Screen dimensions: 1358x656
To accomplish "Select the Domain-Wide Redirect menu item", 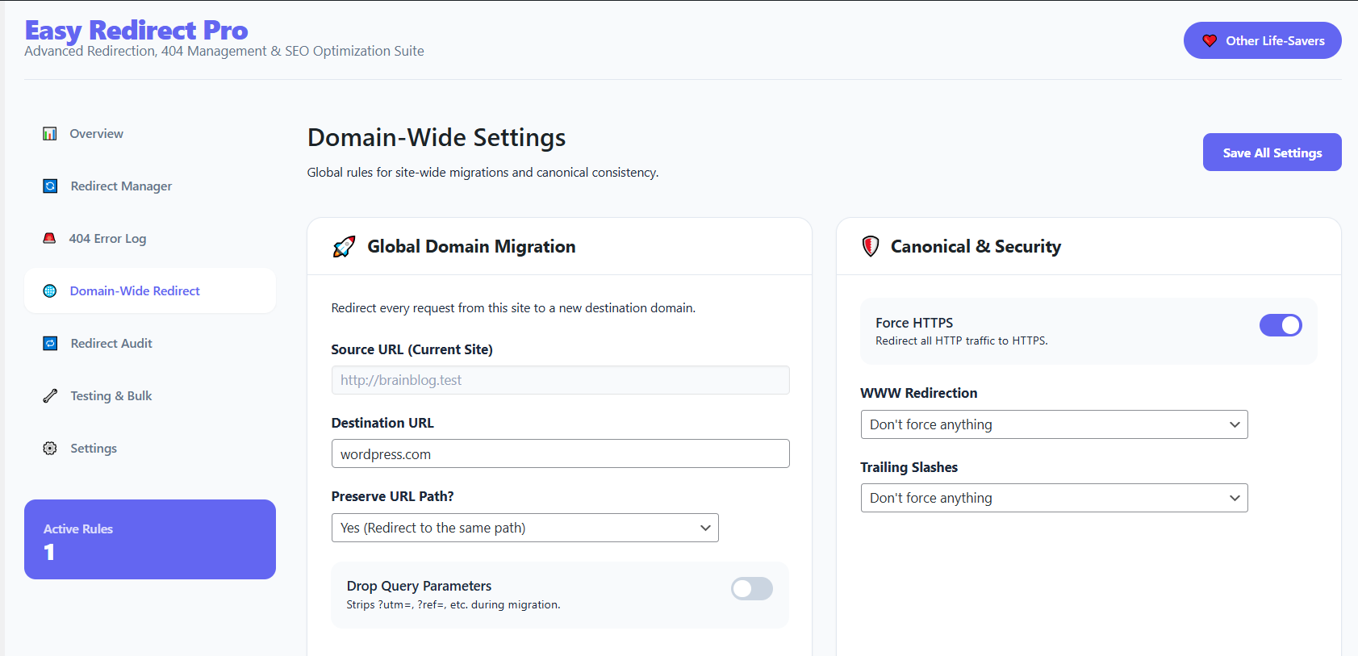I will [x=150, y=291].
